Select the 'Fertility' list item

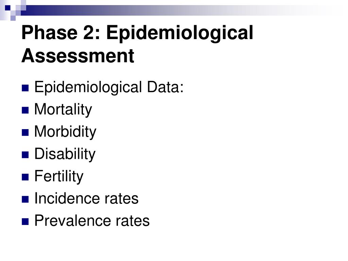click(x=59, y=176)
